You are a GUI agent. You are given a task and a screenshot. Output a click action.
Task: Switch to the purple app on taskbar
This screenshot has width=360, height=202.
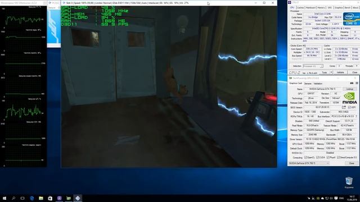click(x=59, y=198)
